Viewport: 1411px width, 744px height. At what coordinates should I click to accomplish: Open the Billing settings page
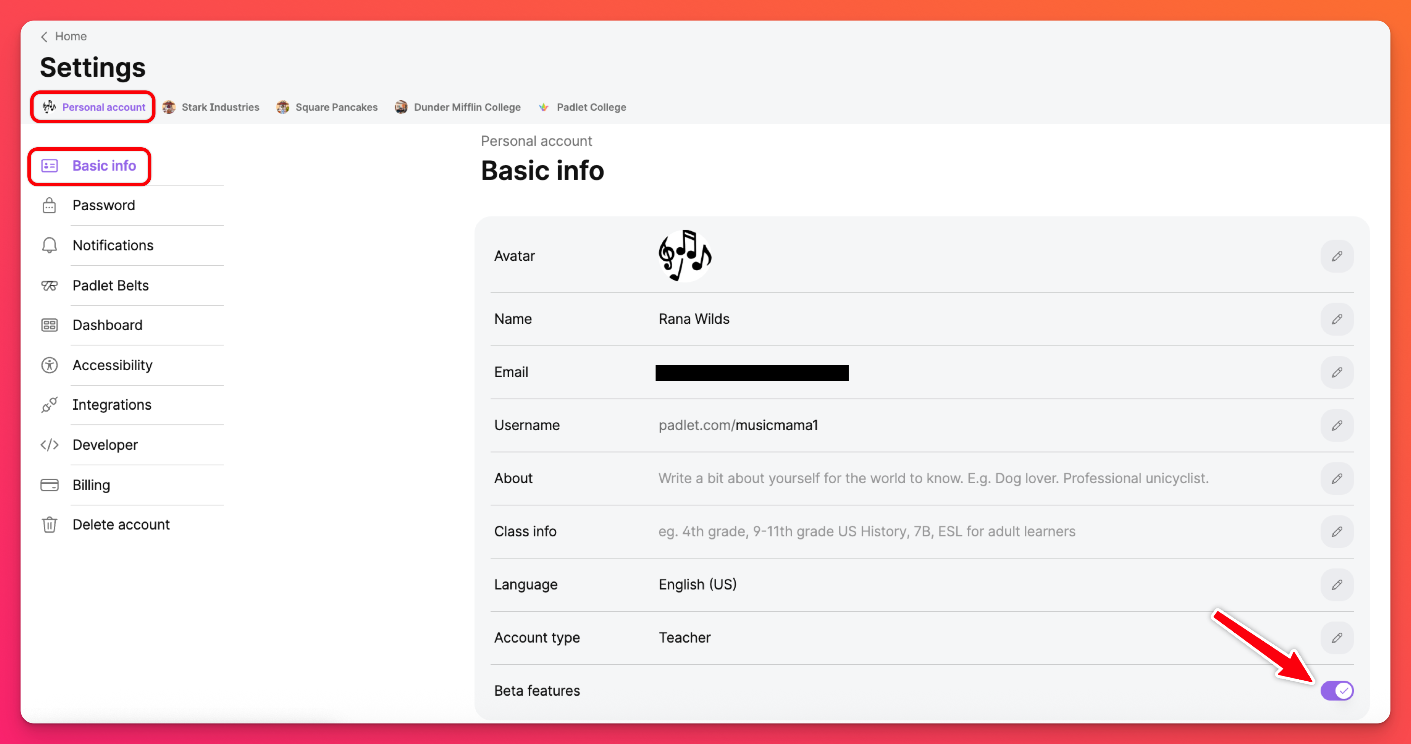(91, 485)
